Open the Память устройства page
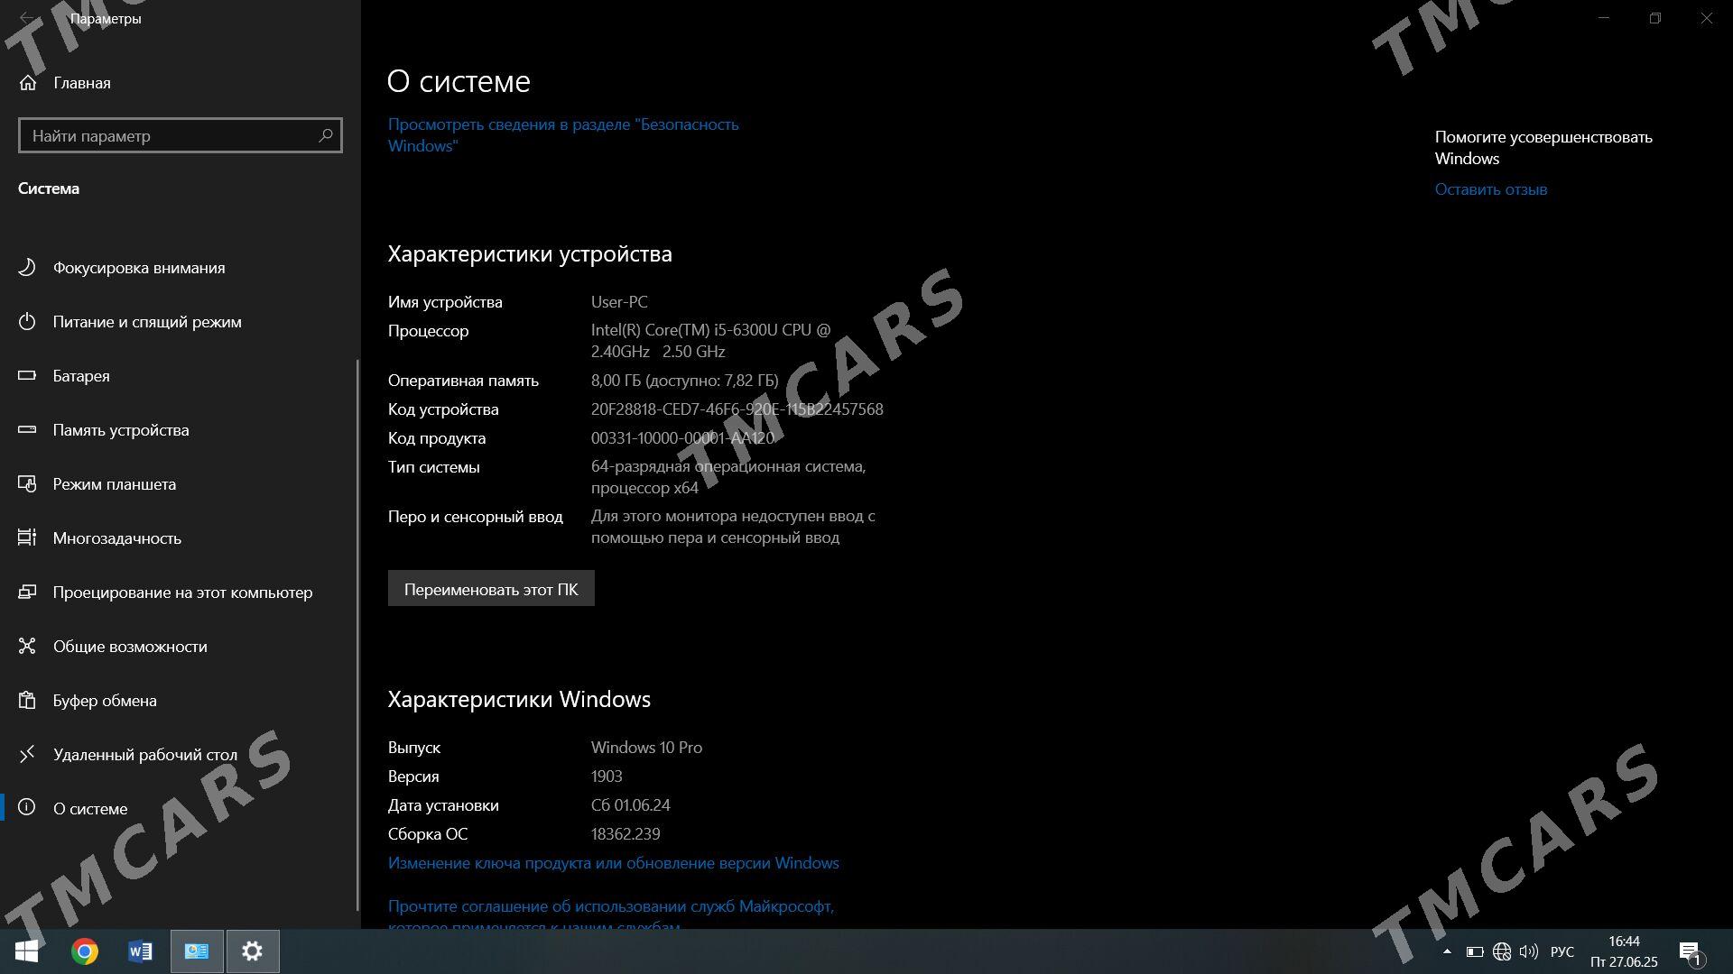Image resolution: width=1733 pixels, height=974 pixels. point(180,429)
